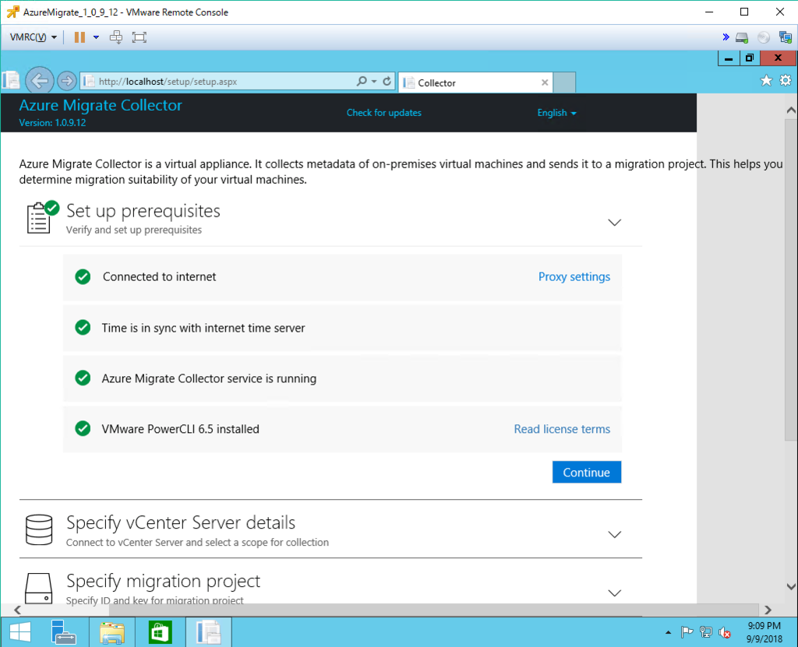Click the migration project drive icon
The height and width of the screenshot is (647, 798).
click(x=39, y=589)
